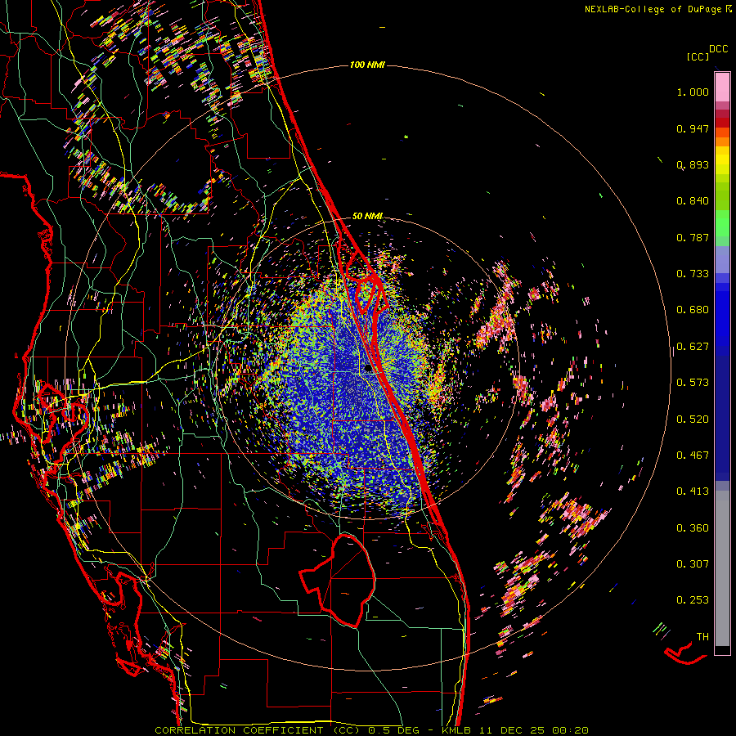Select the 1.000 legend value

click(693, 92)
